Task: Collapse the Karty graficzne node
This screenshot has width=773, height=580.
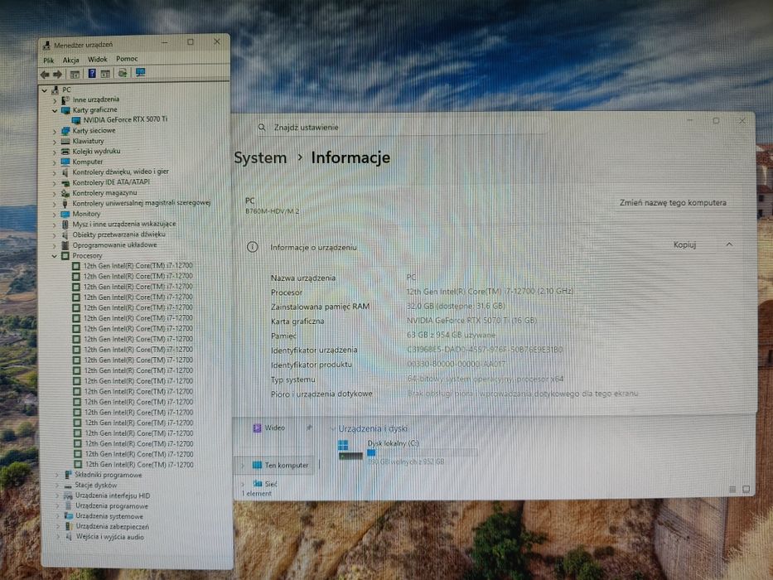Action: point(55,110)
